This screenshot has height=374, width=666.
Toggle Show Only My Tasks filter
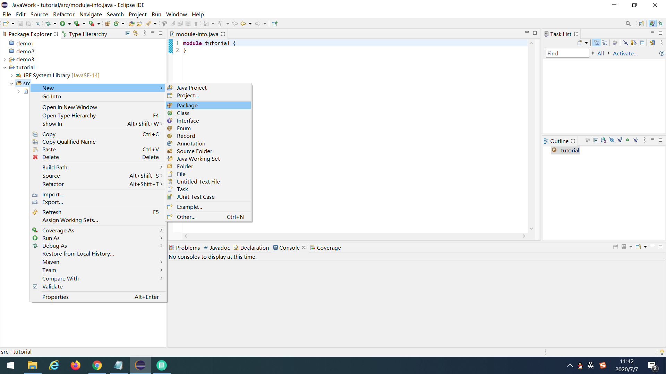coord(634,43)
